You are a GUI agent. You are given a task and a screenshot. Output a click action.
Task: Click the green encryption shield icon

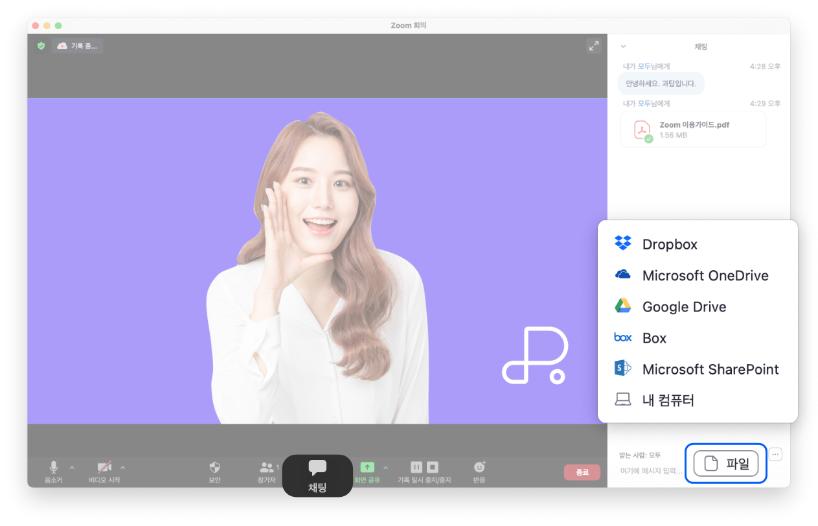pos(41,46)
